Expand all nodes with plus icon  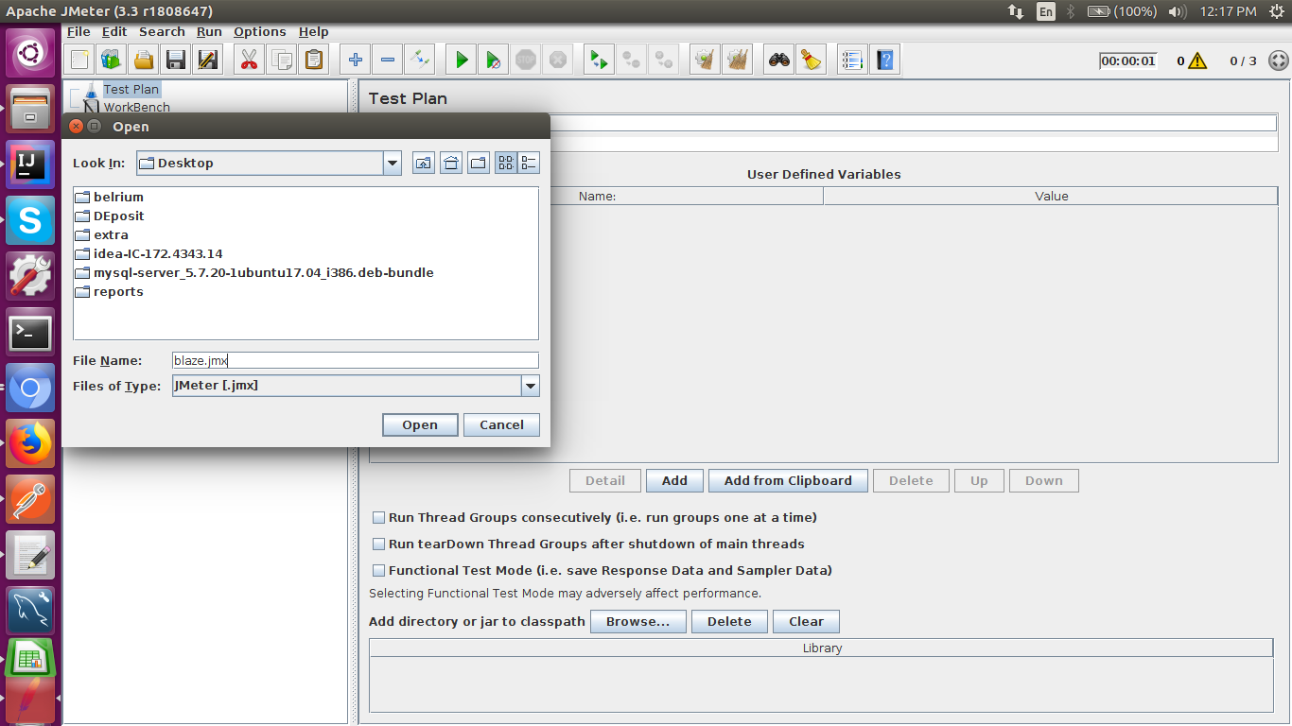[x=356, y=60]
